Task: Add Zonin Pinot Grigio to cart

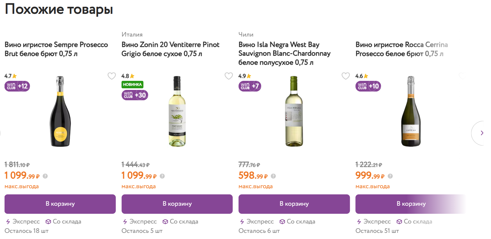Action: pos(177,204)
